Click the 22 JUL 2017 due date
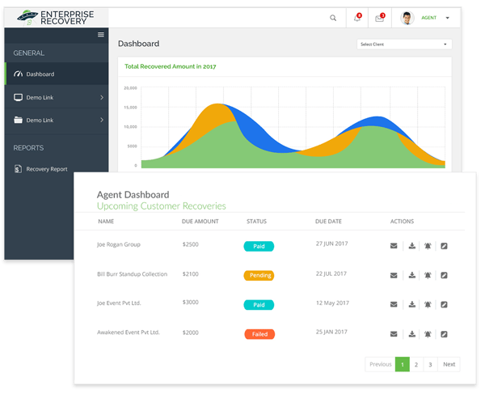The height and width of the screenshot is (394, 485). tap(331, 274)
